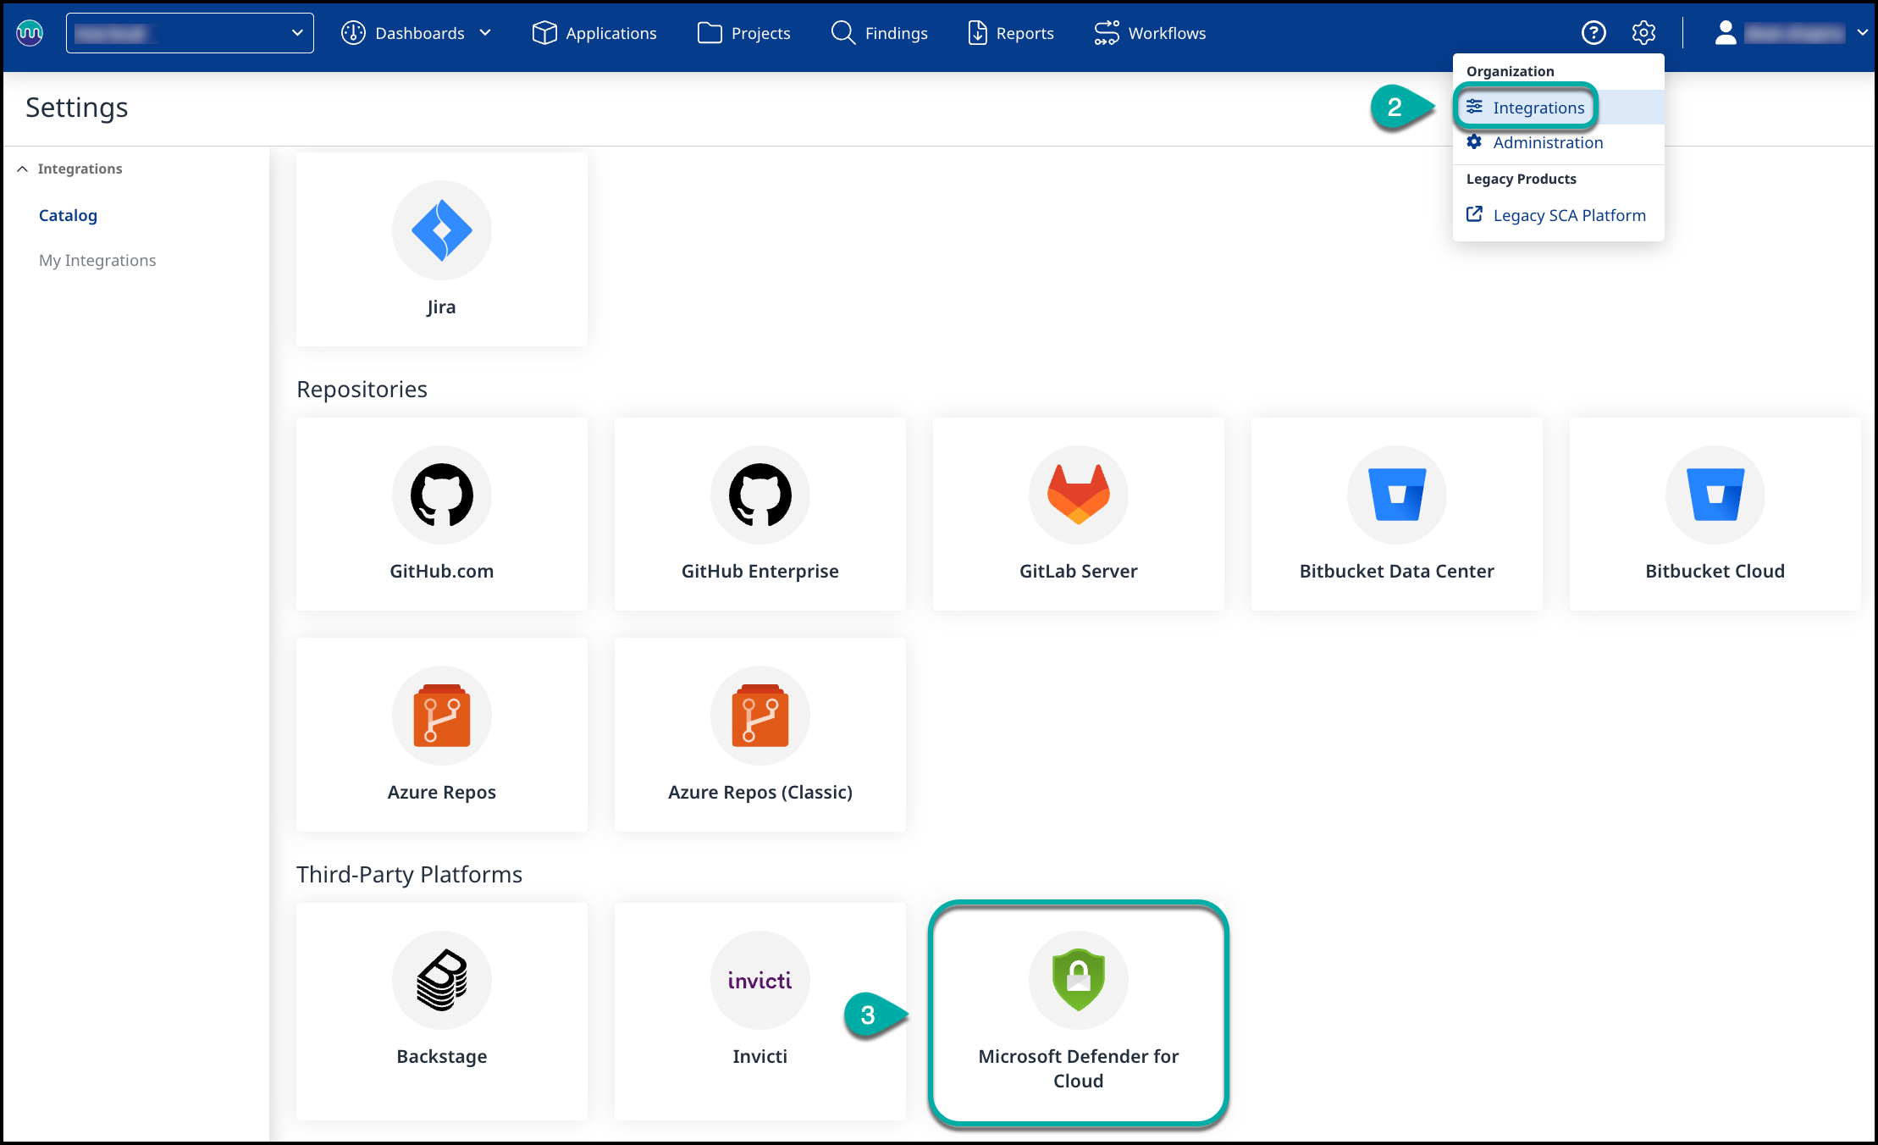The image size is (1878, 1145).
Task: Open My Integrations in the sidebar
Action: [97, 260]
